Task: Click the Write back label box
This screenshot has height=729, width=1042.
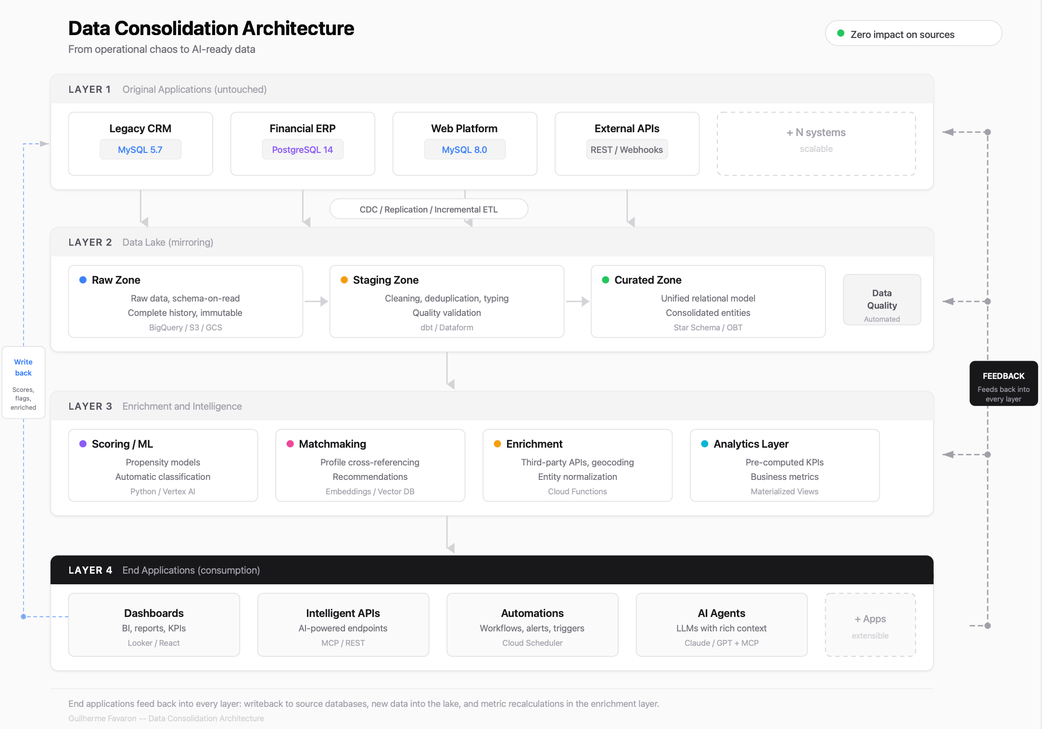Action: (x=23, y=383)
